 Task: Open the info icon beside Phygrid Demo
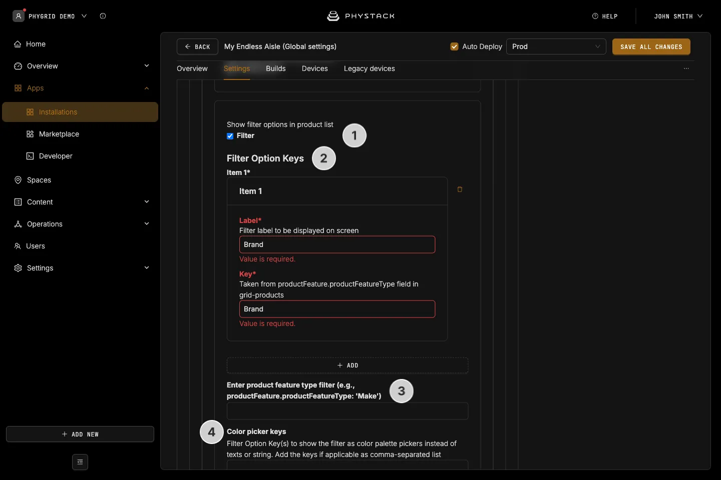[x=103, y=16]
